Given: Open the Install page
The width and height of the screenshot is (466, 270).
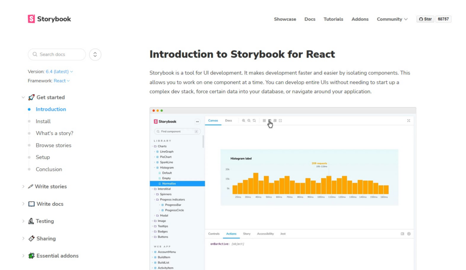Looking at the screenshot, I should [43, 121].
